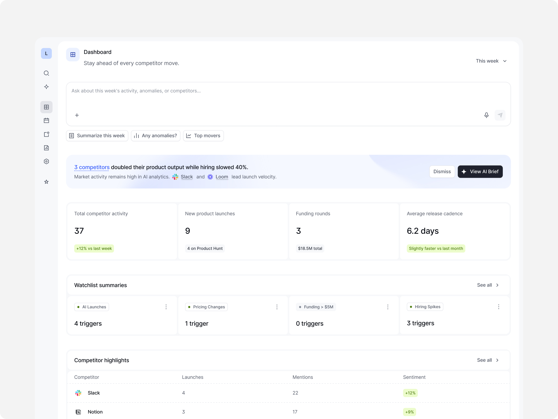Select the AI Launches watchlist tag

click(92, 307)
